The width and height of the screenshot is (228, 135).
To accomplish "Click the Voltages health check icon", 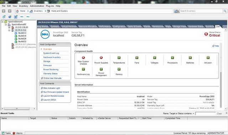I will 155,58.
